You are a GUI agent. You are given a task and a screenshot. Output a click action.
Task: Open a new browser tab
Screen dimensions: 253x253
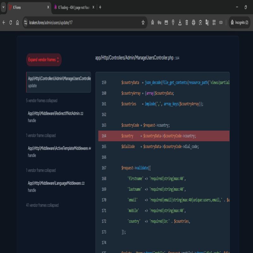(100, 7)
